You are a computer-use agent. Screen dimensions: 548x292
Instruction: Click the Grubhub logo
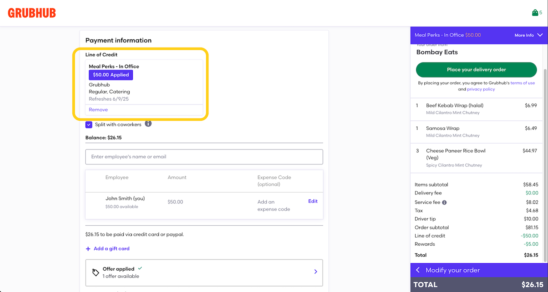[32, 13]
